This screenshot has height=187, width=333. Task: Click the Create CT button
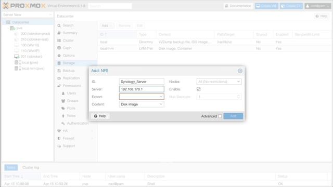(x=291, y=6)
